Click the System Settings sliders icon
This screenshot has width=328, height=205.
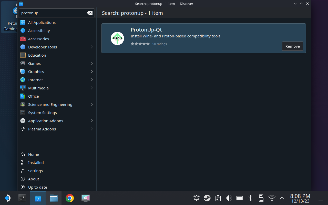pyautogui.click(x=23, y=112)
